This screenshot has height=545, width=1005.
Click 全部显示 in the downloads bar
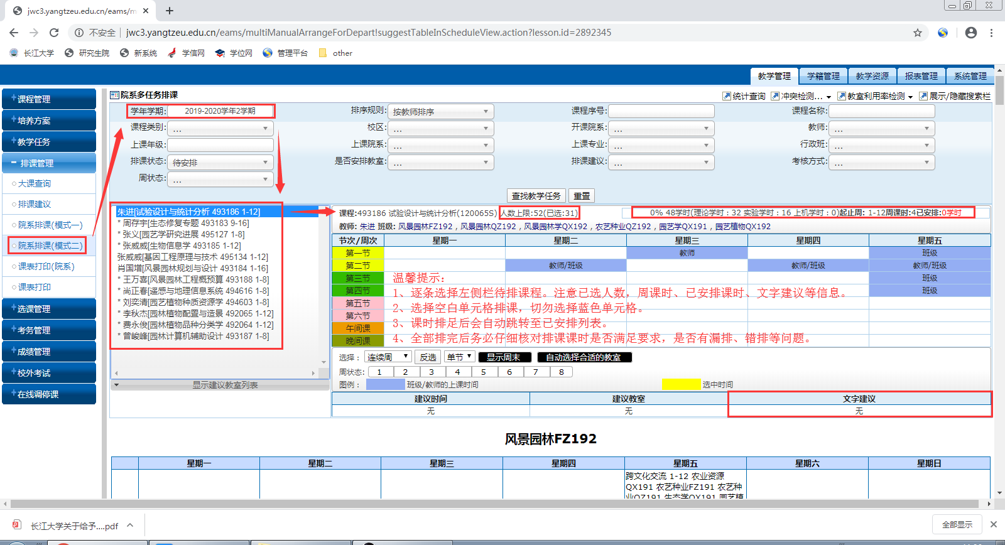pos(957,524)
